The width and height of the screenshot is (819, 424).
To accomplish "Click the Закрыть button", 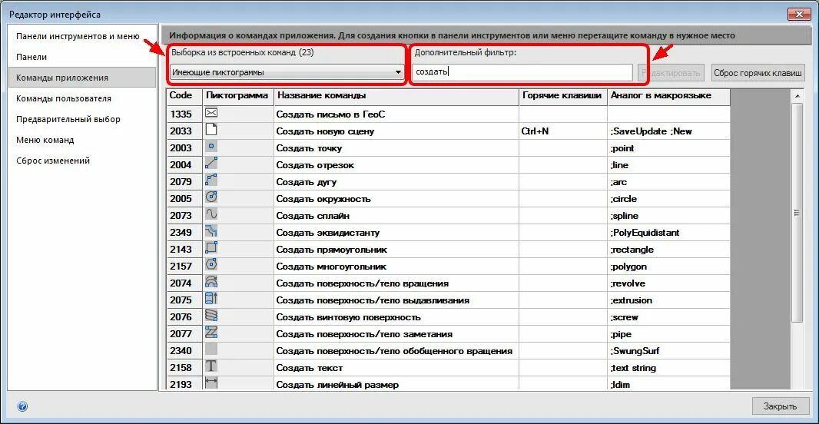I will [780, 406].
